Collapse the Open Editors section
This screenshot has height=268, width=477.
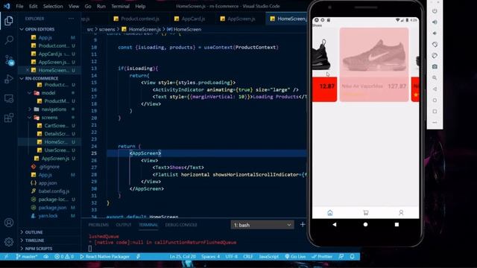tap(40, 29)
